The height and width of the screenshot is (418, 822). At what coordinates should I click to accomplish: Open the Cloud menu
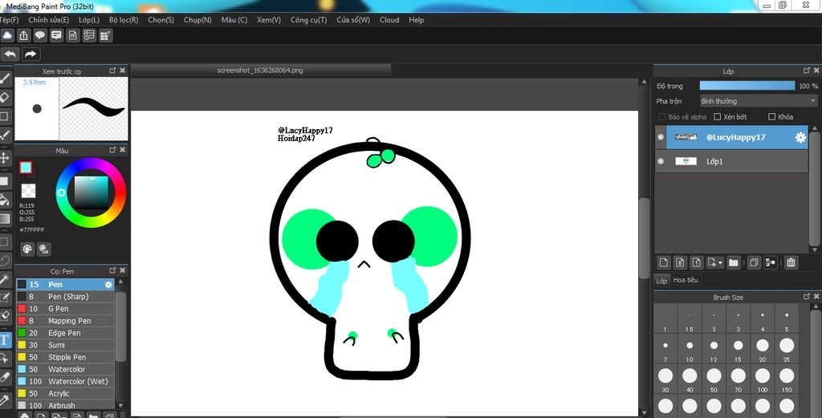pyautogui.click(x=389, y=20)
